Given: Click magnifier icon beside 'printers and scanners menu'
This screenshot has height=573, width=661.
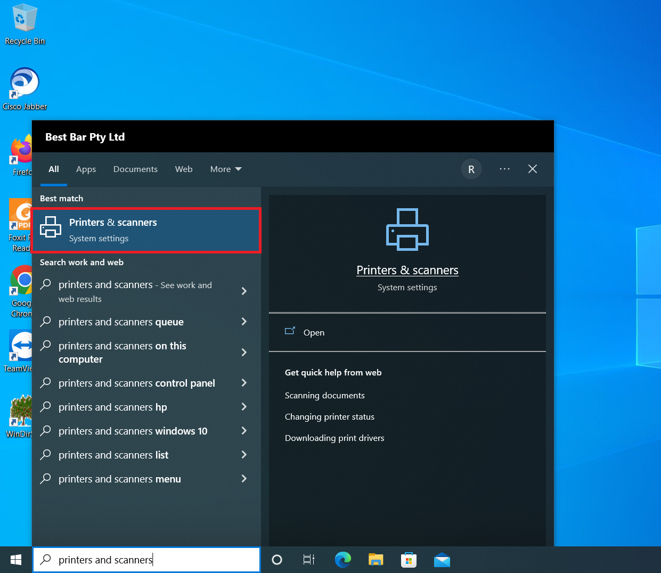Looking at the screenshot, I should (x=46, y=478).
